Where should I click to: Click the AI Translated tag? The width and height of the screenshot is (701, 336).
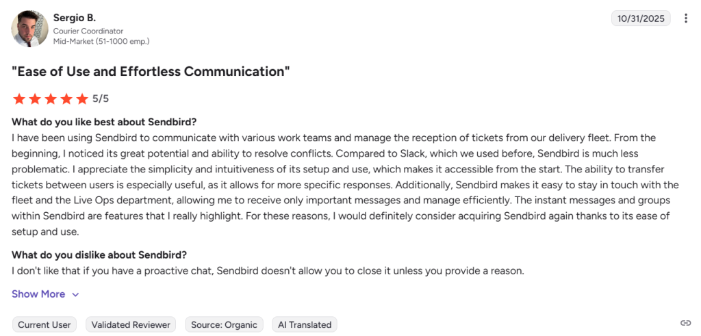(x=305, y=325)
